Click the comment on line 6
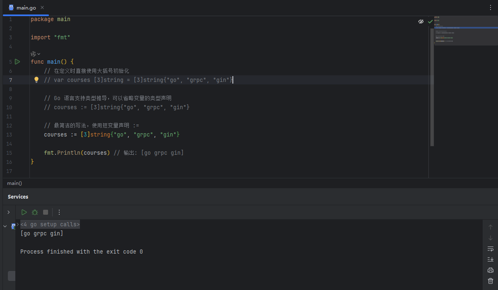This screenshot has height=290, width=498. (x=87, y=71)
